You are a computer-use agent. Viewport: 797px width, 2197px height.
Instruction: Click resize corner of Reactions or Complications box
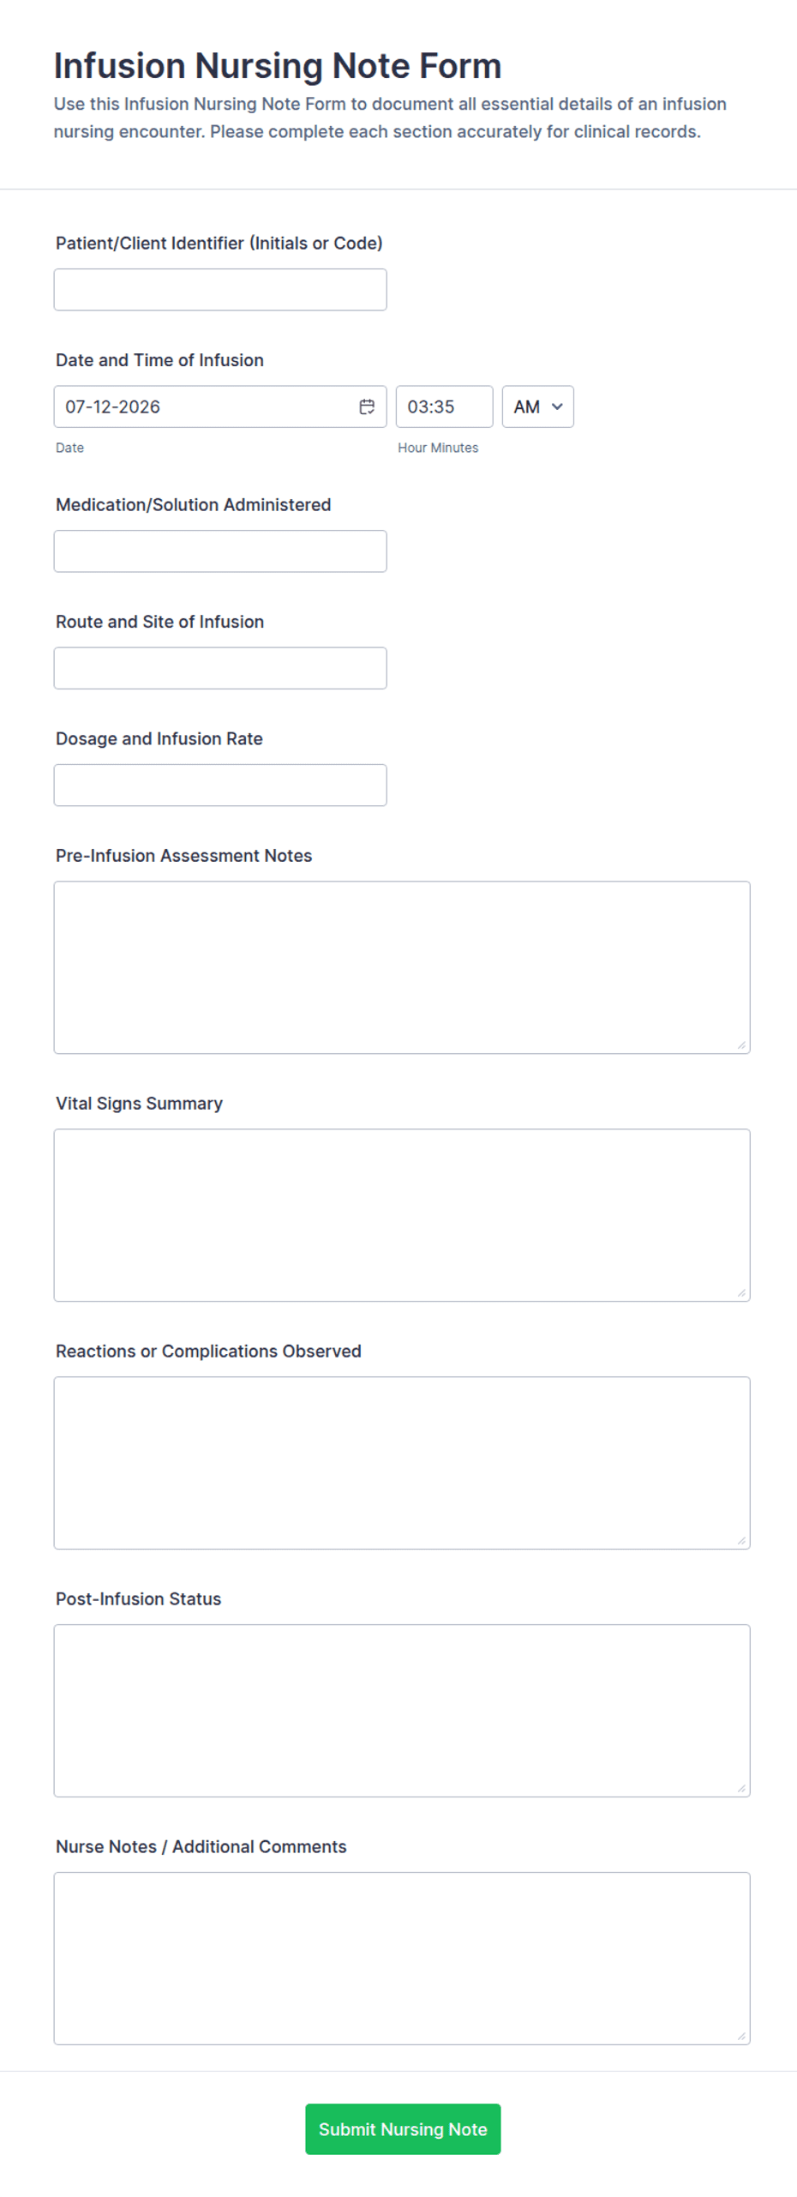(x=741, y=1540)
